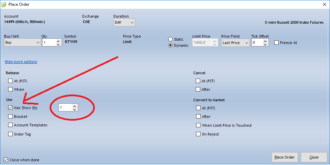This screenshot has height=165, width=330.
Task: Decrease Max Show Qty with down arrow
Action: pyautogui.click(x=74, y=109)
